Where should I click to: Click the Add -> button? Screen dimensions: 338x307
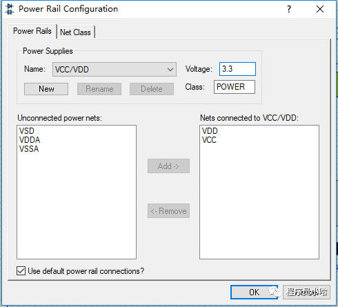click(168, 166)
